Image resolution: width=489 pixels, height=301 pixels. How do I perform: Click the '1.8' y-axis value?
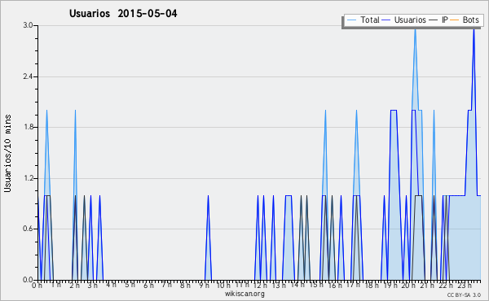[28, 127]
